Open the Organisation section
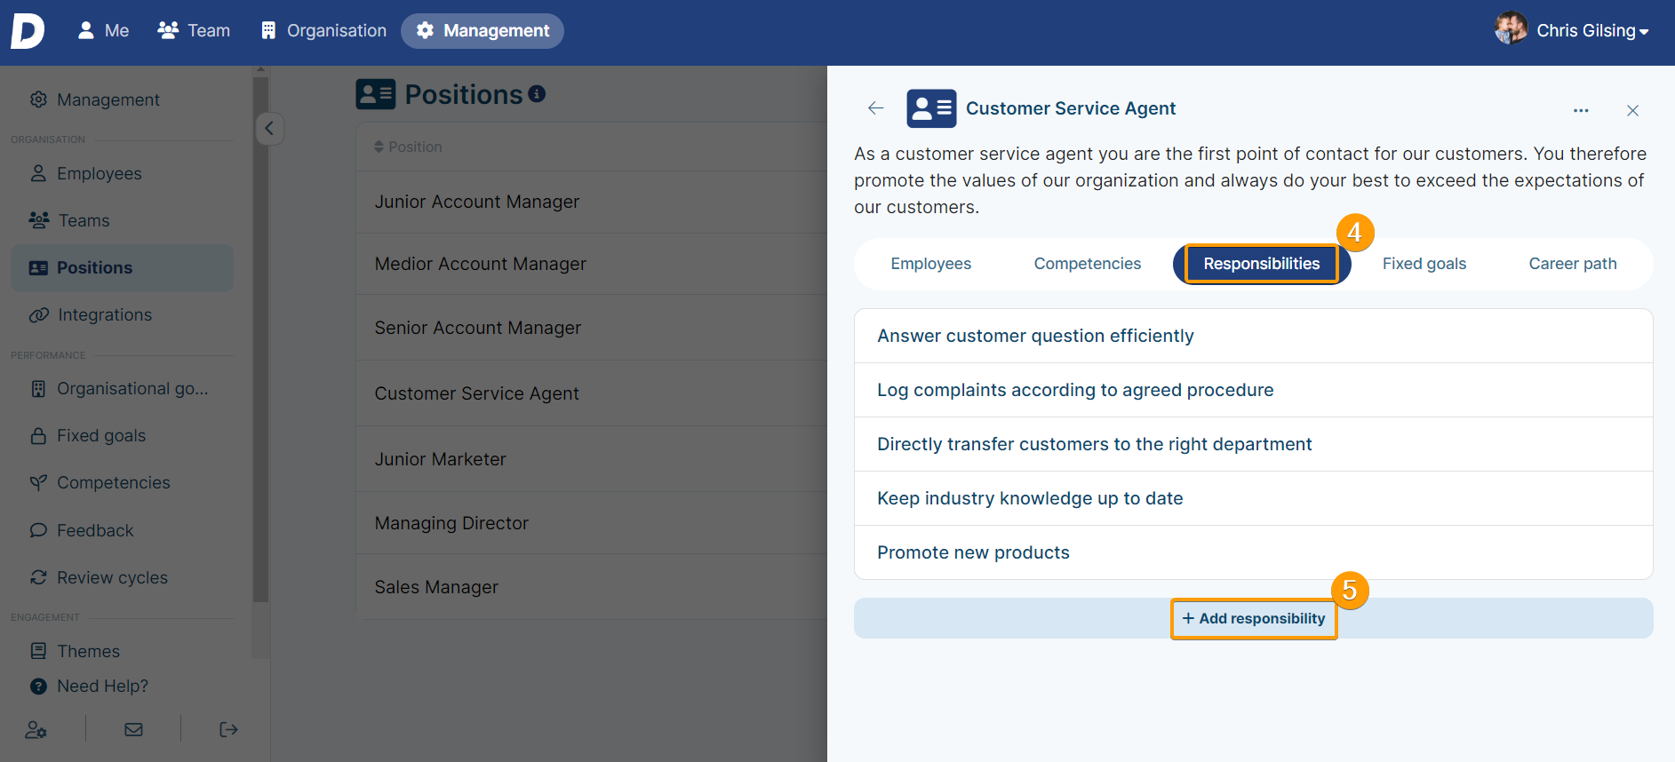 [x=323, y=31]
